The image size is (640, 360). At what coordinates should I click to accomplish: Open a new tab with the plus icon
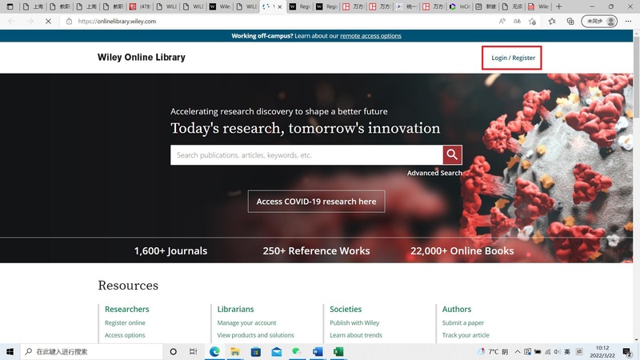pos(558,6)
